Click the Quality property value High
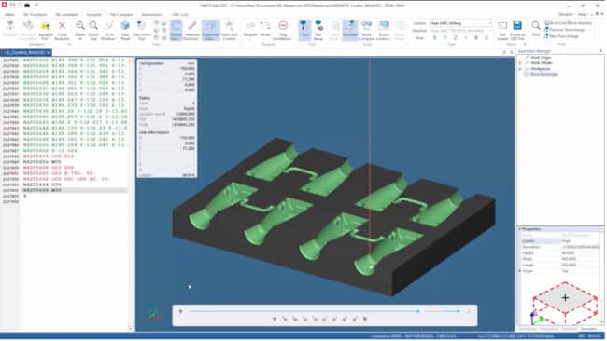The height and width of the screenshot is (341, 607). 580,241
